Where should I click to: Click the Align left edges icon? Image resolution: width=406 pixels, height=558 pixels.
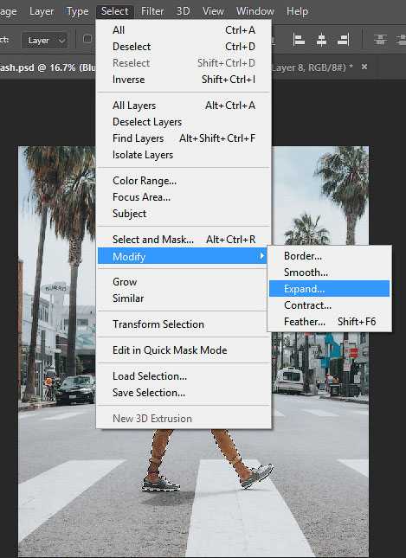299,40
